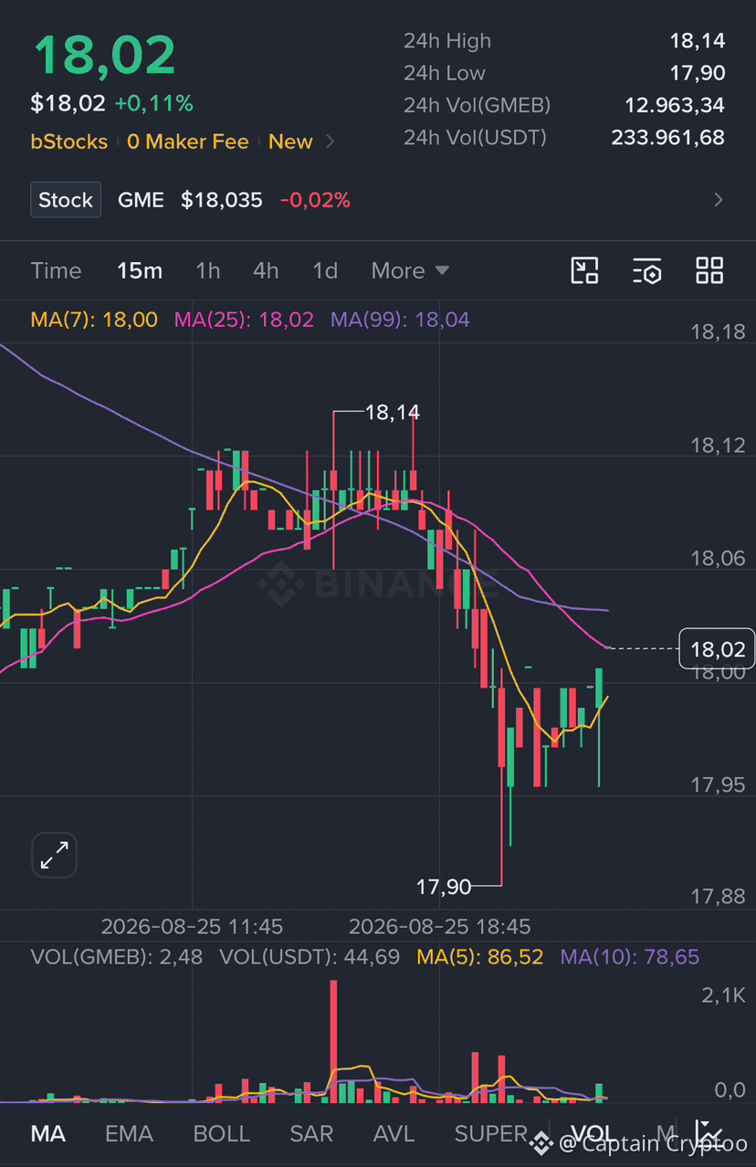The image size is (756, 1167).
Task: Tap the 24h Vol(USDT) value 233.961,68
Action: tap(667, 137)
